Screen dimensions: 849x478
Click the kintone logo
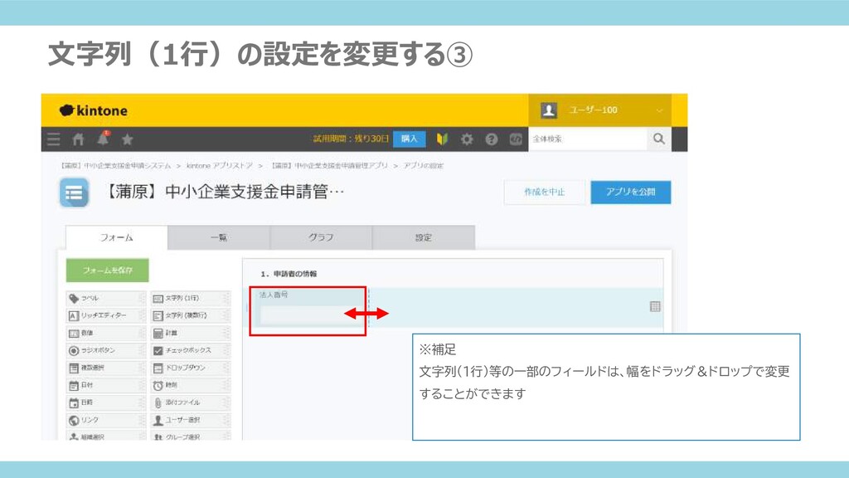tap(94, 110)
